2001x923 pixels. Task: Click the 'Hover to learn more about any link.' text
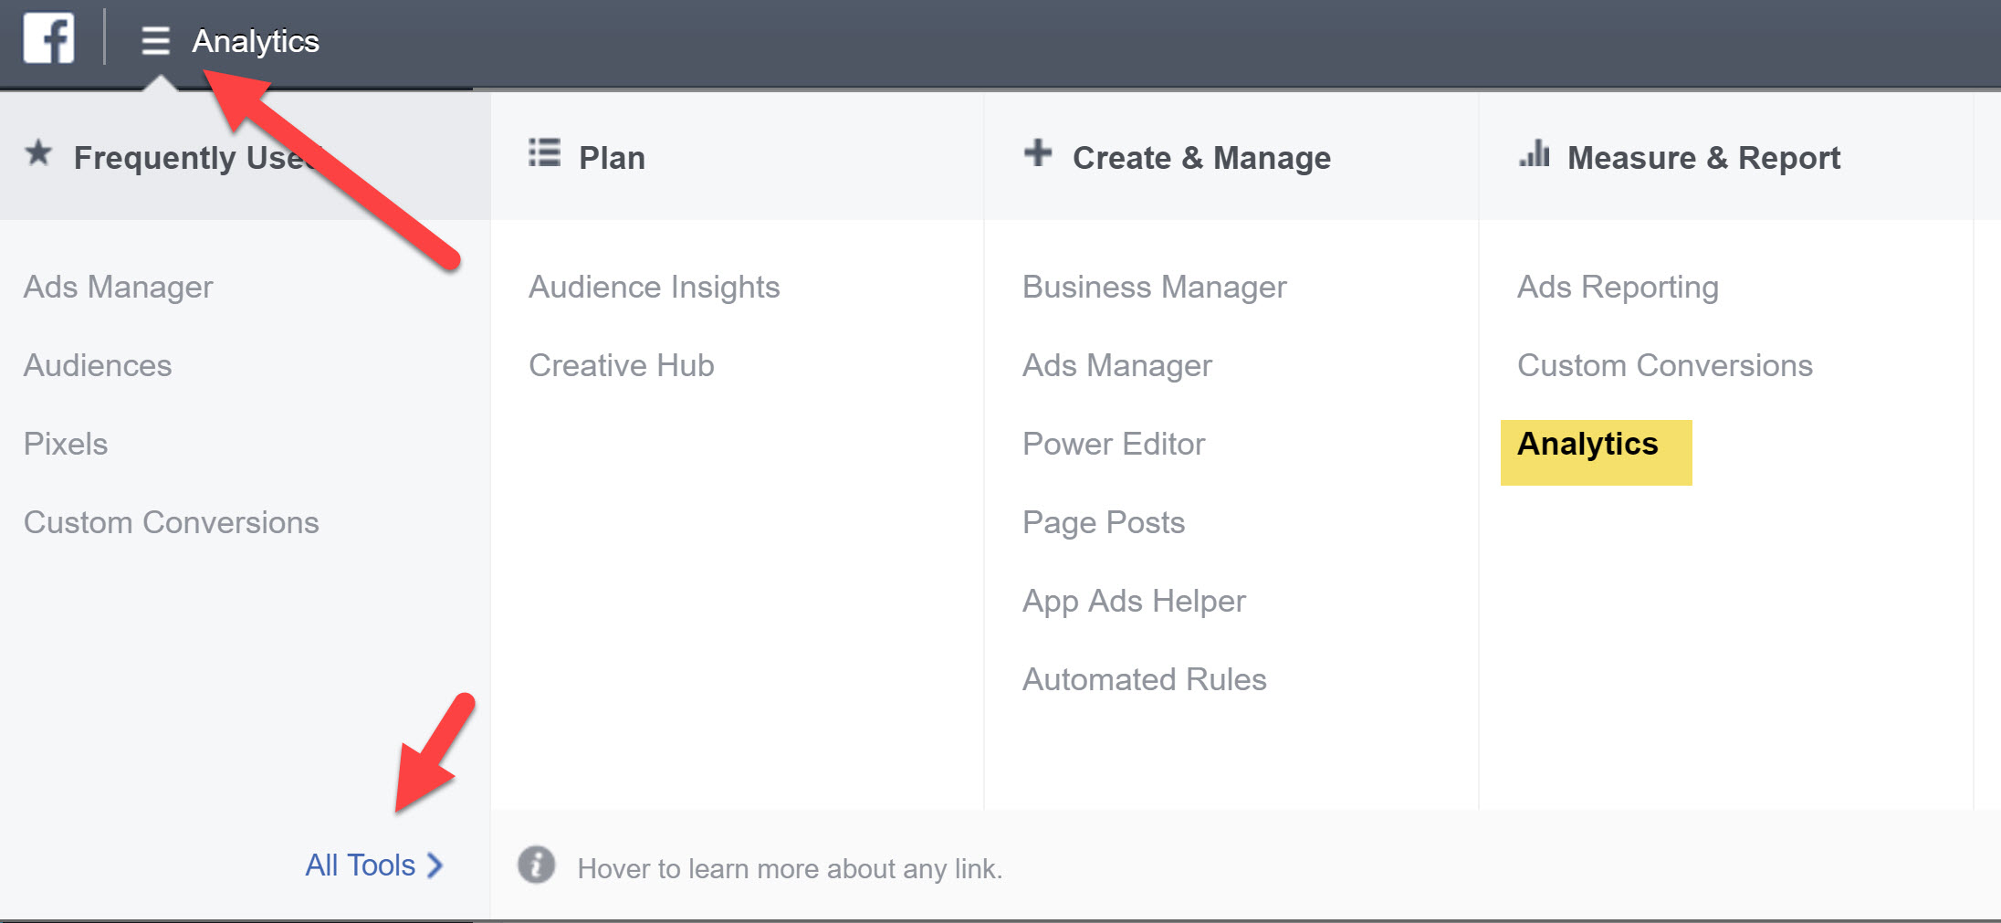pos(790,868)
